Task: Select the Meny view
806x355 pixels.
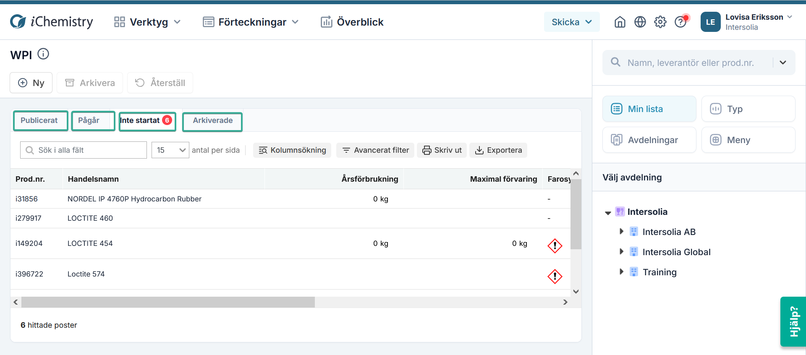Action: 748,140
